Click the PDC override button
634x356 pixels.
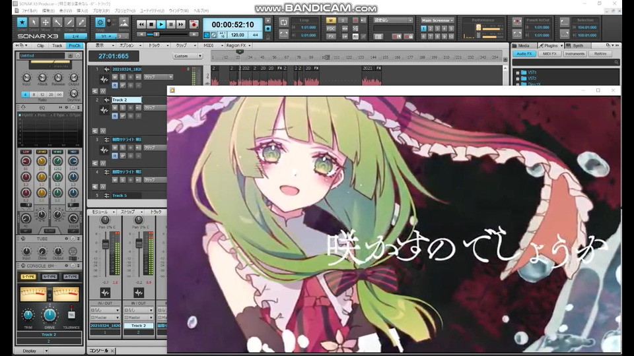coord(331,28)
